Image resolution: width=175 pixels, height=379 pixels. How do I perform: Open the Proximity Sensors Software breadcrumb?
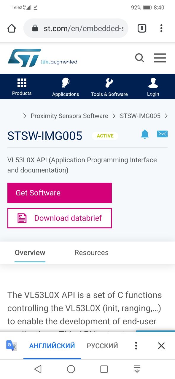[x=69, y=116]
